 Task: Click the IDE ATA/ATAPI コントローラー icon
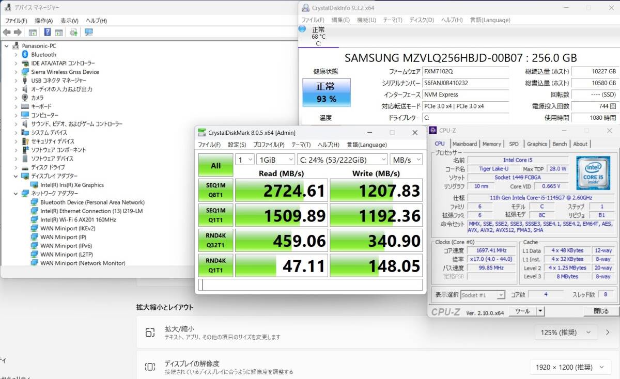pyautogui.click(x=25, y=63)
